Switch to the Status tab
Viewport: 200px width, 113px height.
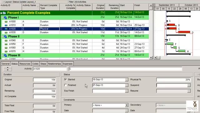14,64
